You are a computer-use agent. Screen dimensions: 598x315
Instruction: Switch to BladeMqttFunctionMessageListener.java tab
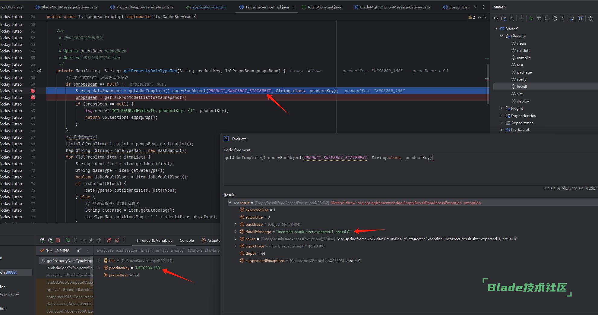[x=392, y=7]
